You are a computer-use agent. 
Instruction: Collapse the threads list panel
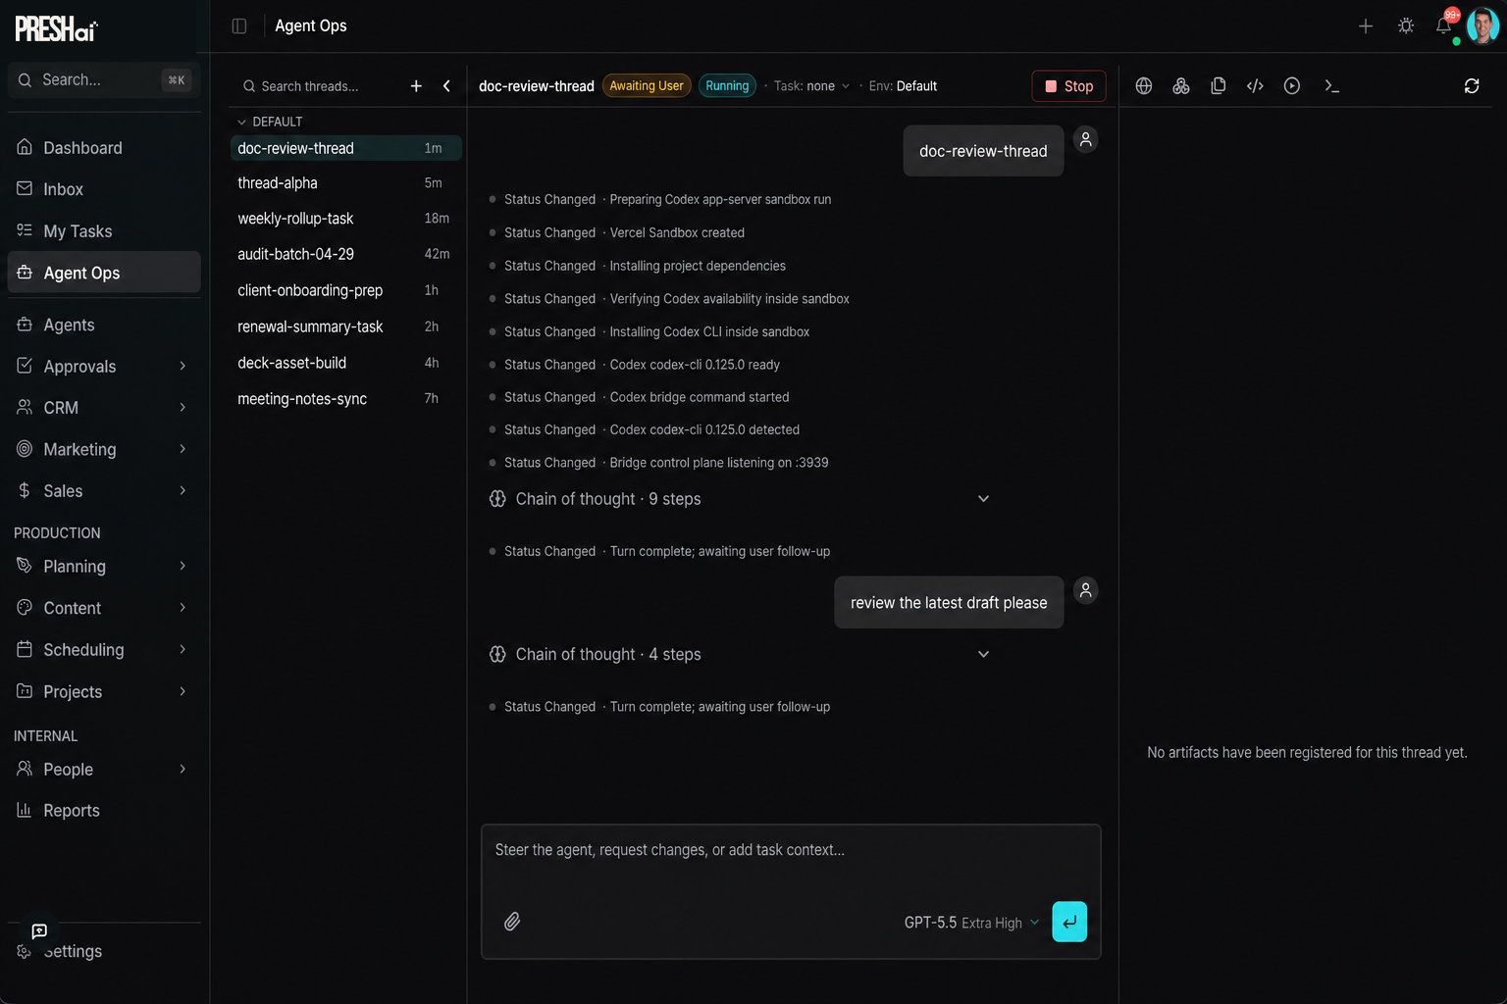447,86
